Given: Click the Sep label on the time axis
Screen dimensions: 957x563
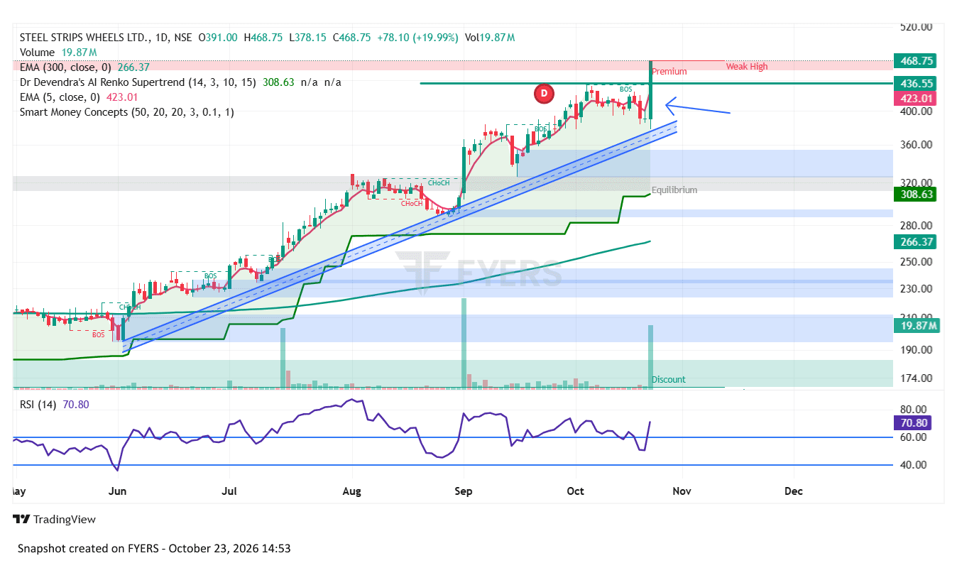Looking at the screenshot, I should click(464, 491).
